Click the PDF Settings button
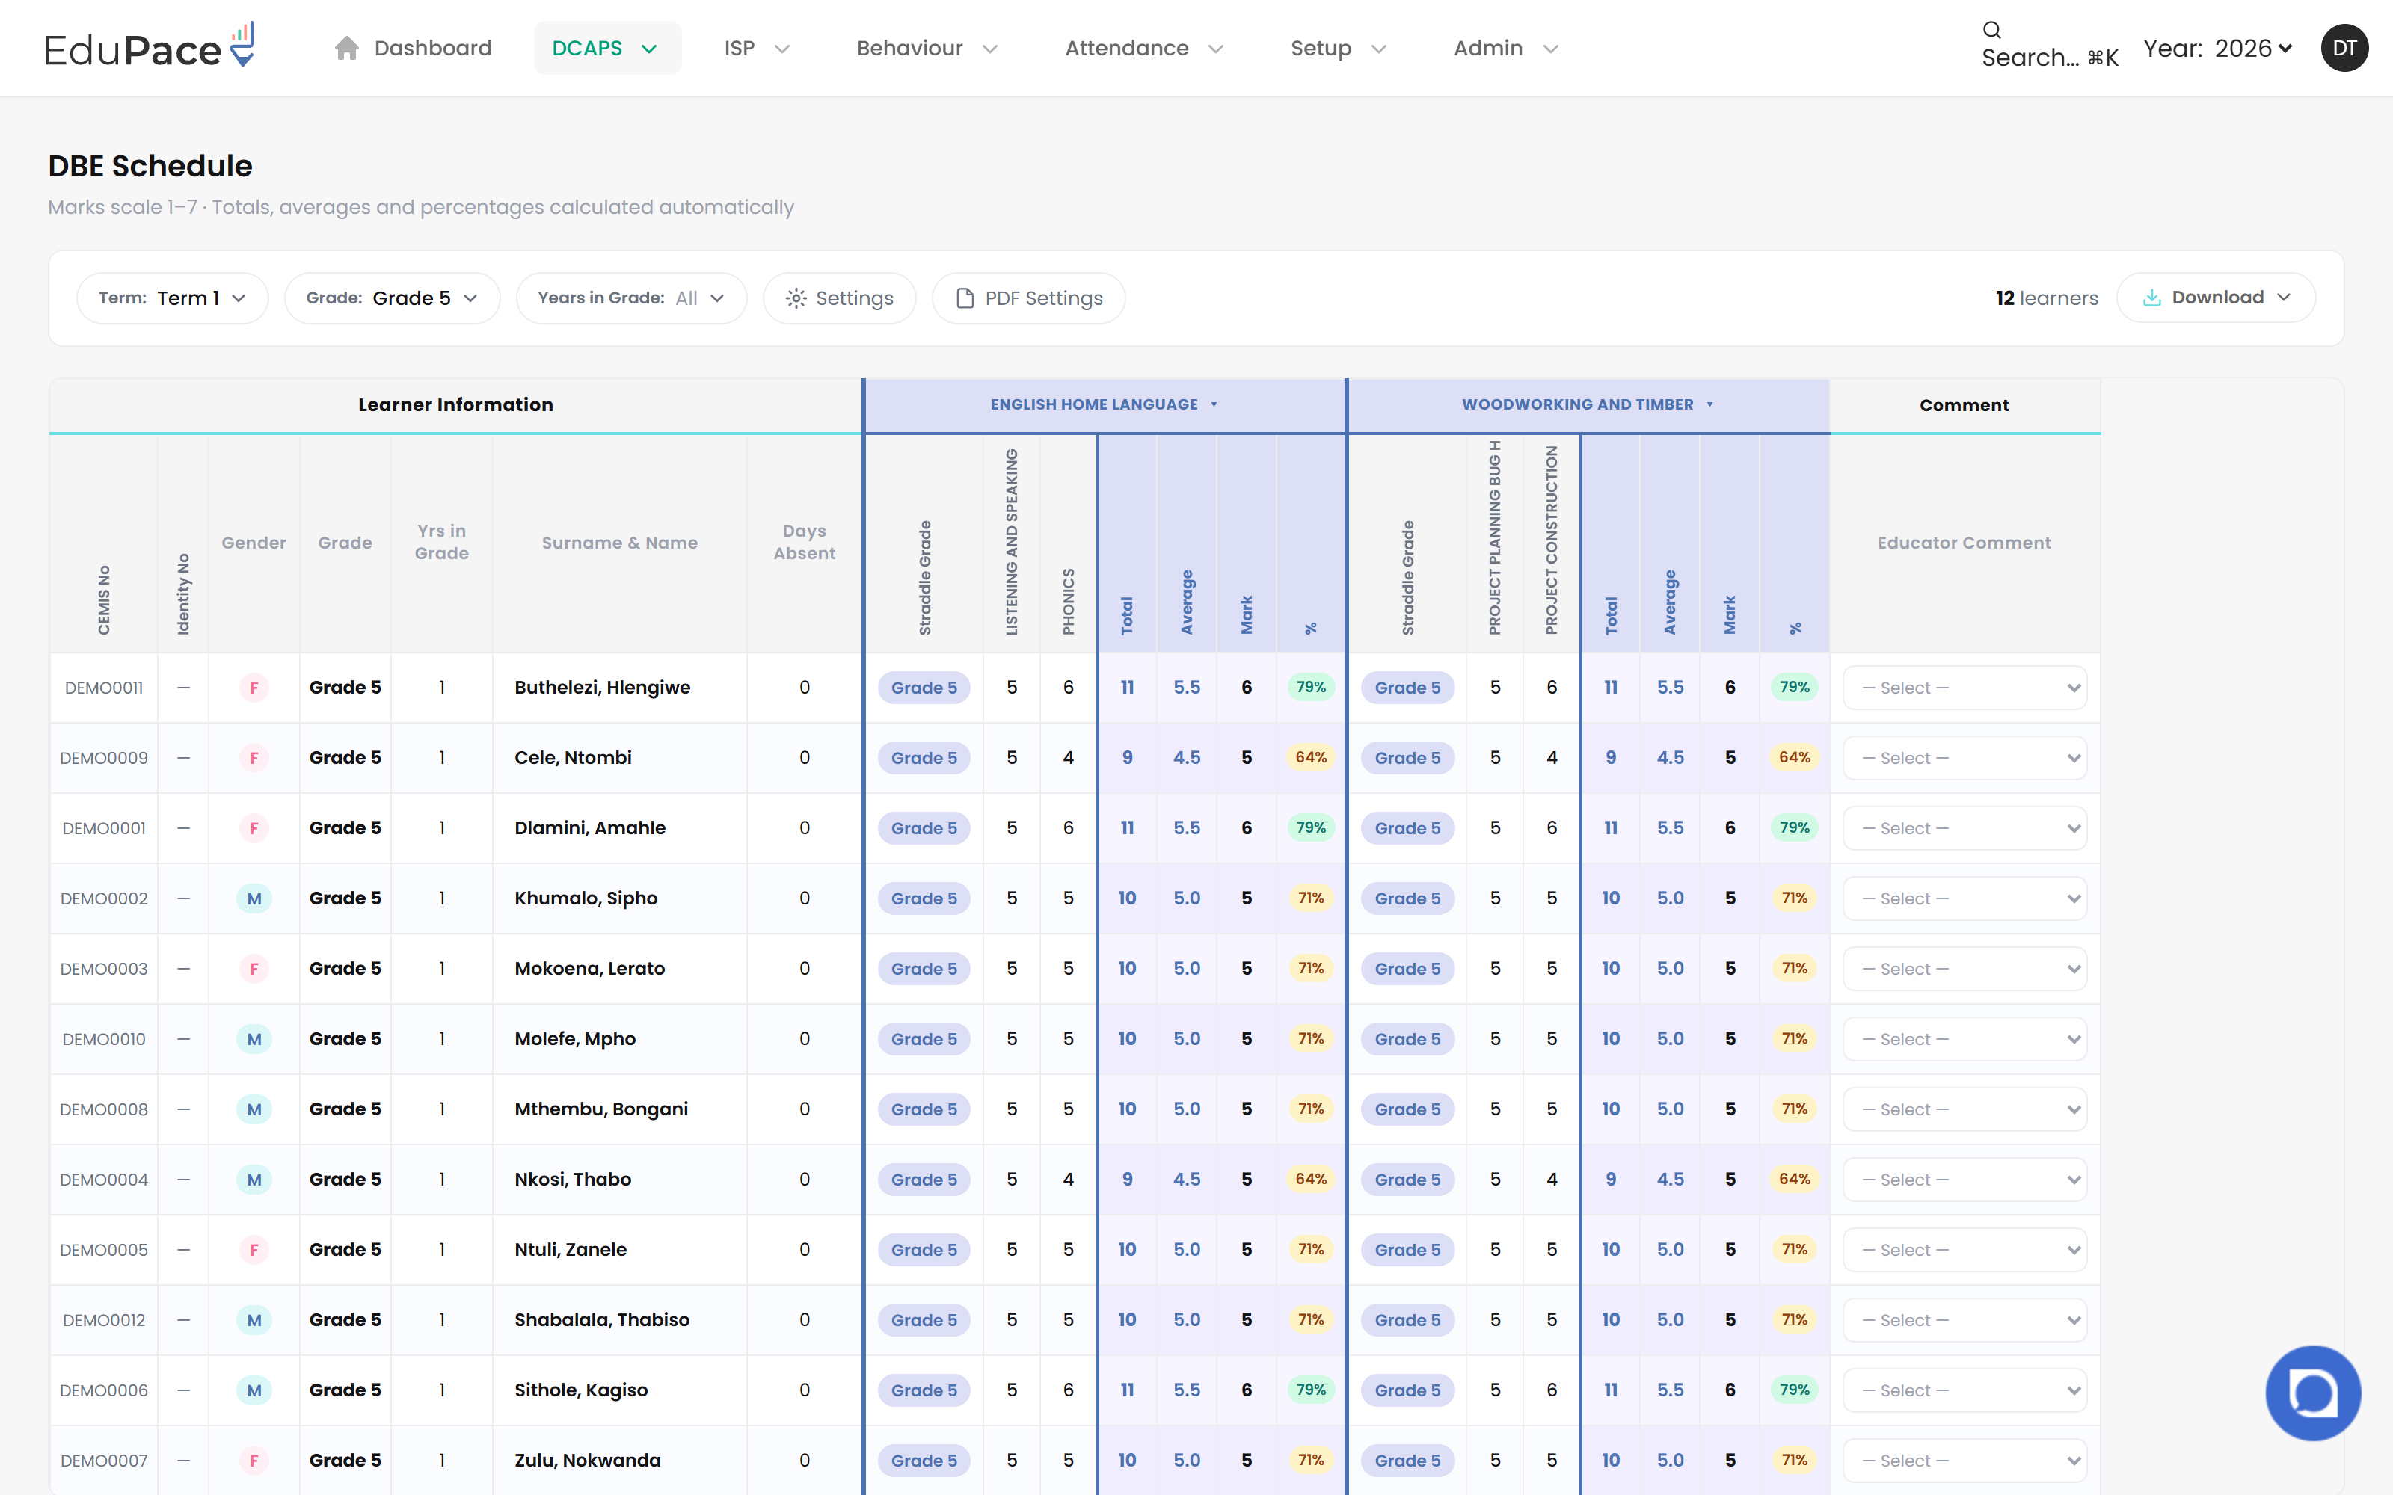 (x=1028, y=298)
